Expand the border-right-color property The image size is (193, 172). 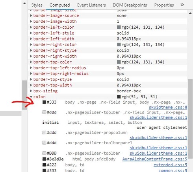[31, 44]
